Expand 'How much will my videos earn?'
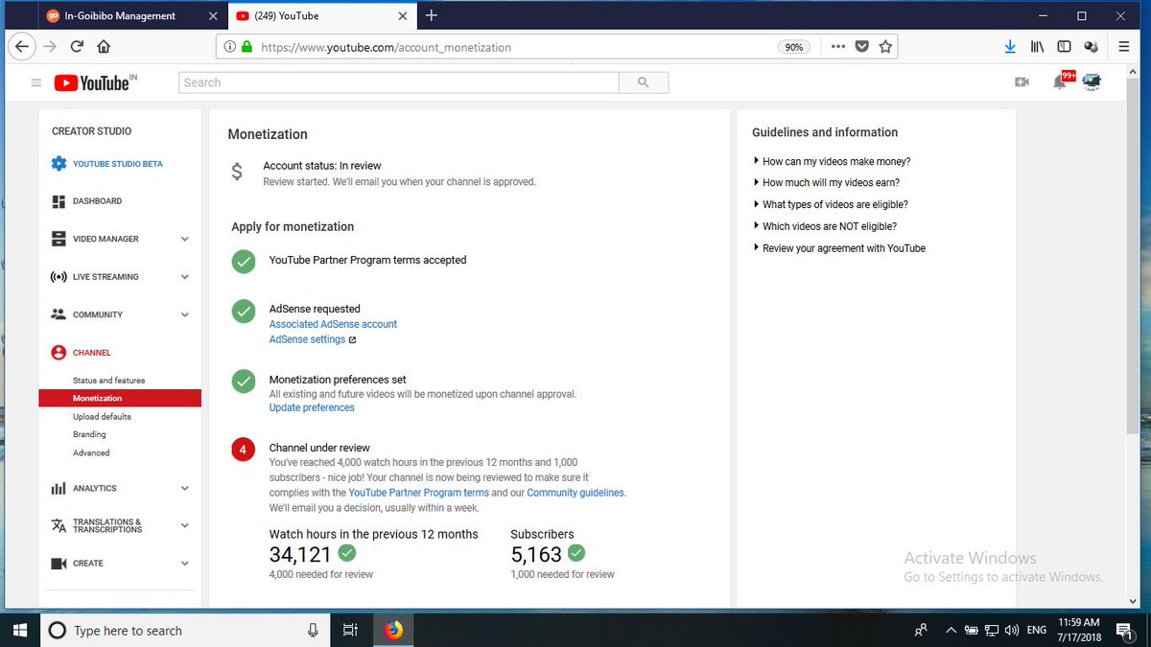 tap(826, 183)
